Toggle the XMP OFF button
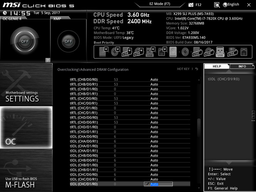 (x=68, y=41)
